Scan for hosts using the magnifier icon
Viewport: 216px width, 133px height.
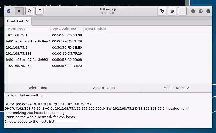coord(30,11)
